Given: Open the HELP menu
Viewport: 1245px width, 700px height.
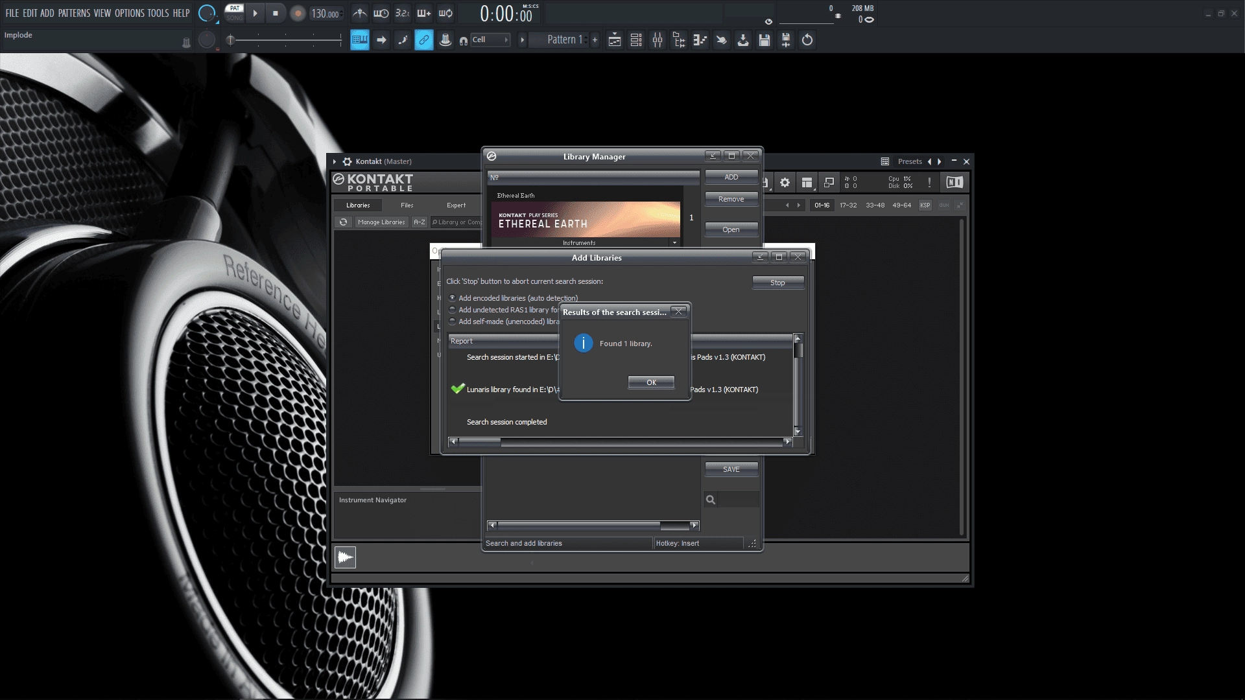Looking at the screenshot, I should pos(181,13).
